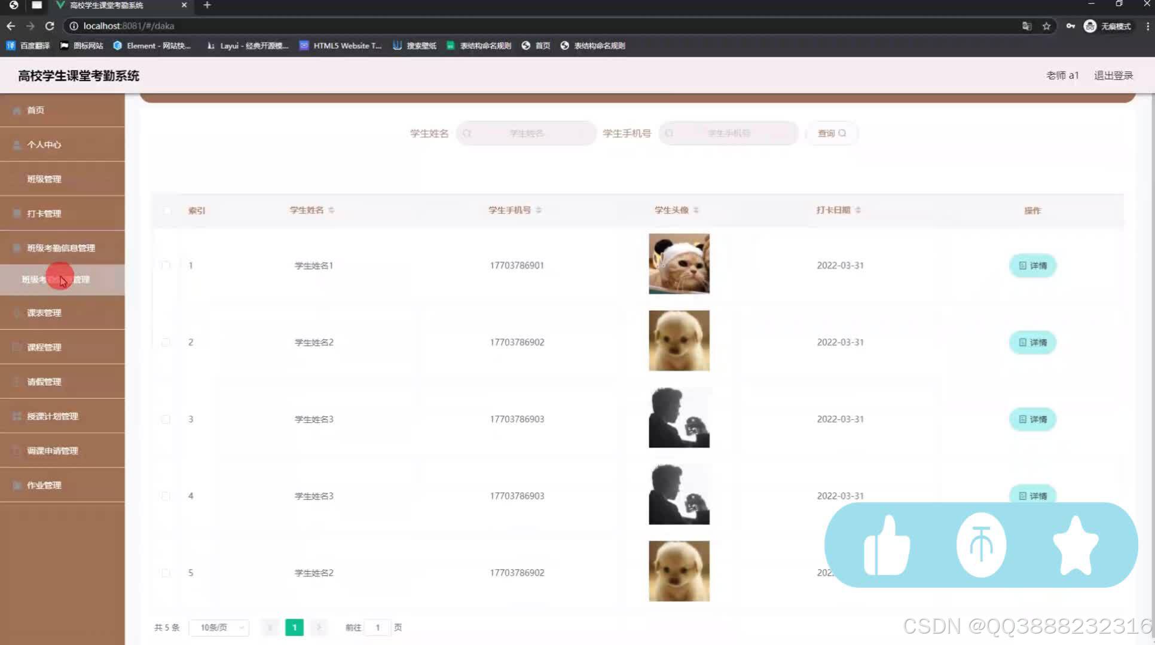Open the 10条/页 page size dropdown
This screenshot has width=1155, height=645.
[x=219, y=628]
